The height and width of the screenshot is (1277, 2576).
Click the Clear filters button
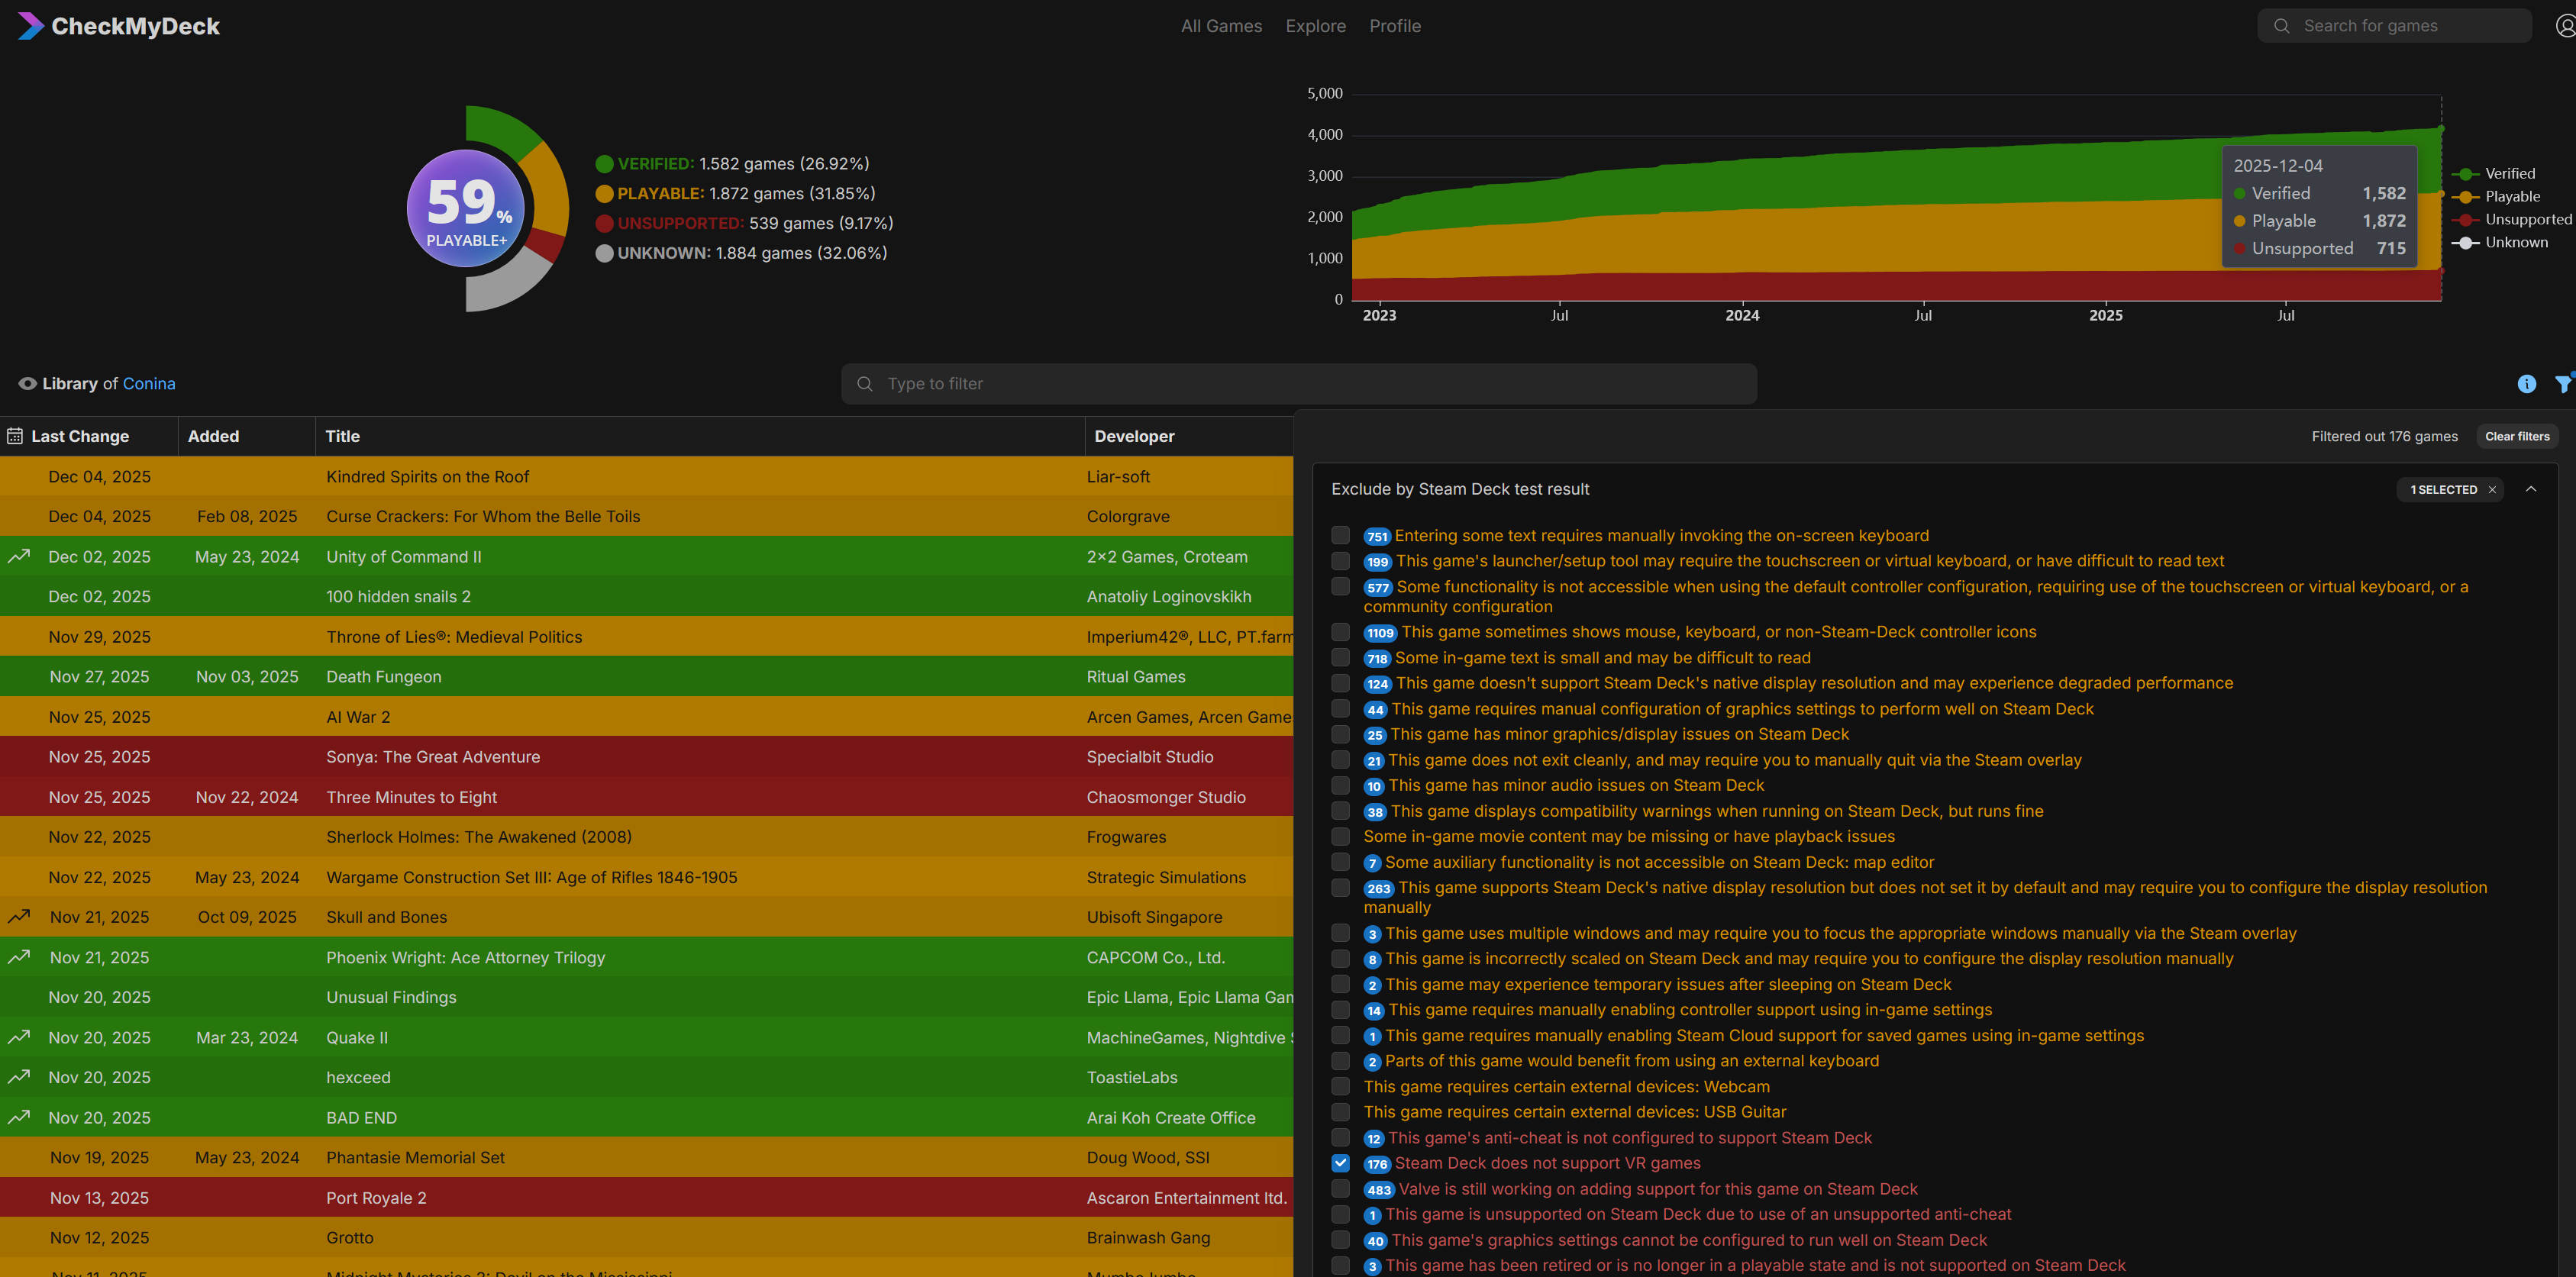pyautogui.click(x=2517, y=436)
